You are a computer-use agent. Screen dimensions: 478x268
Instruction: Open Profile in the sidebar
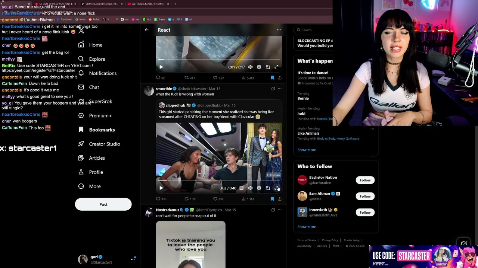[x=91, y=172]
